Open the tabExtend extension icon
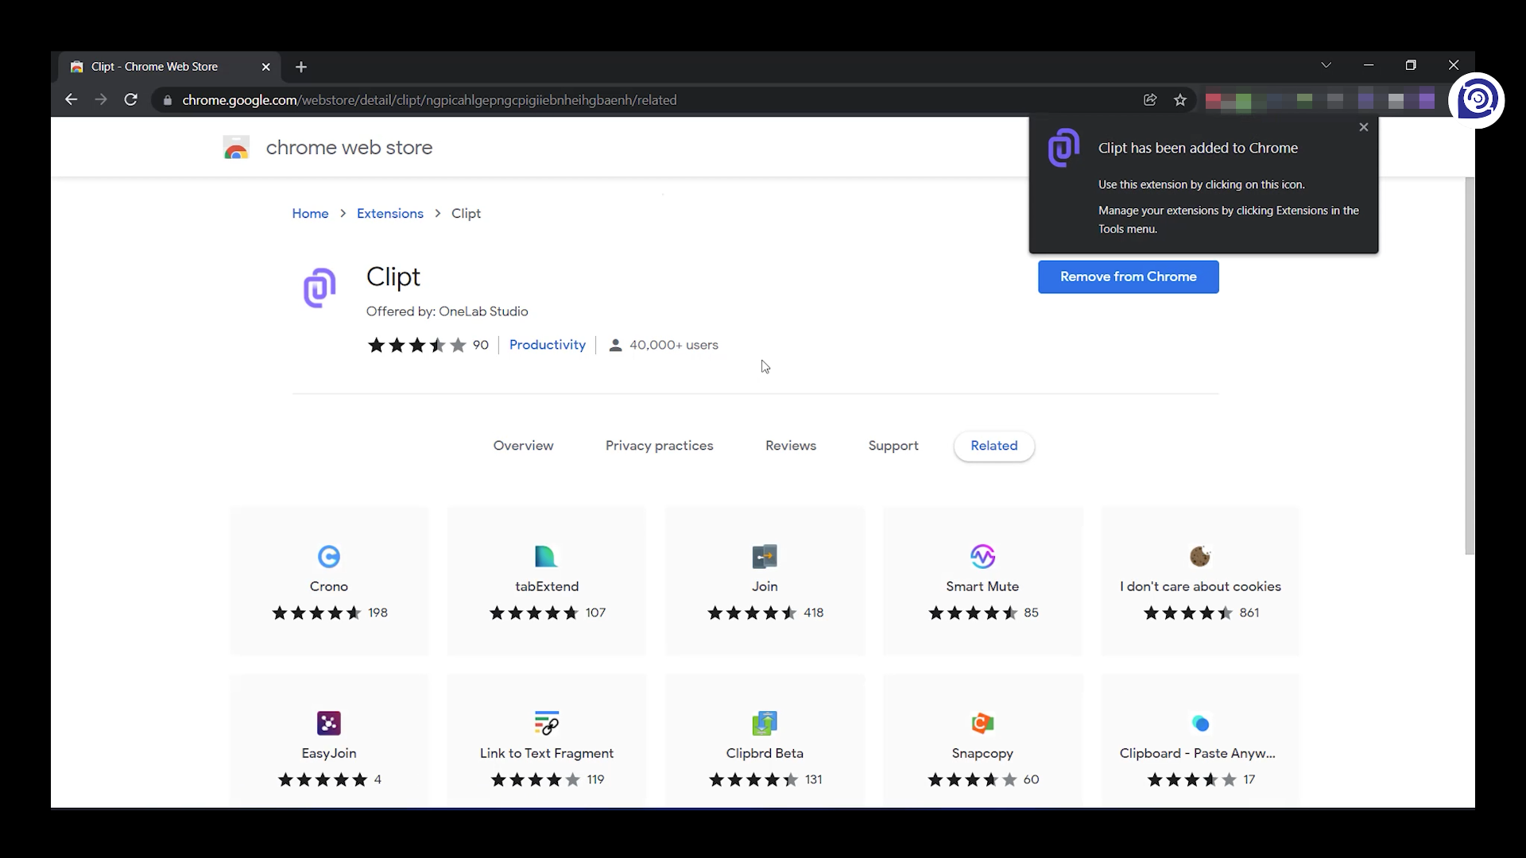The height and width of the screenshot is (858, 1526). (x=546, y=556)
